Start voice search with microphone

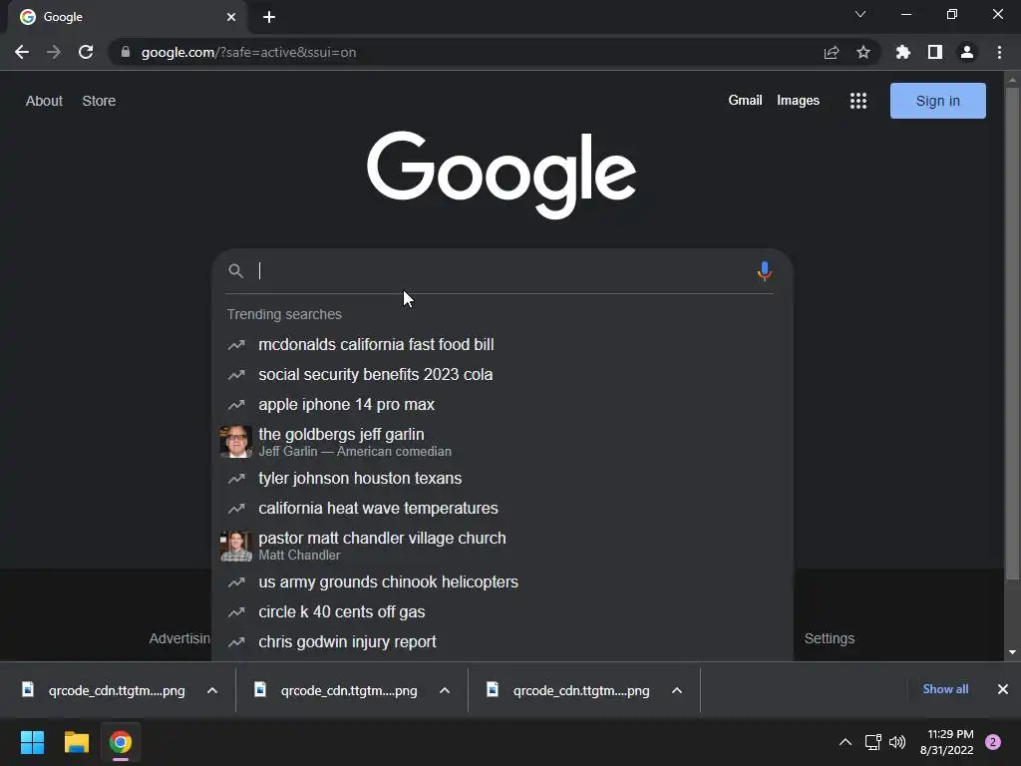(x=765, y=271)
